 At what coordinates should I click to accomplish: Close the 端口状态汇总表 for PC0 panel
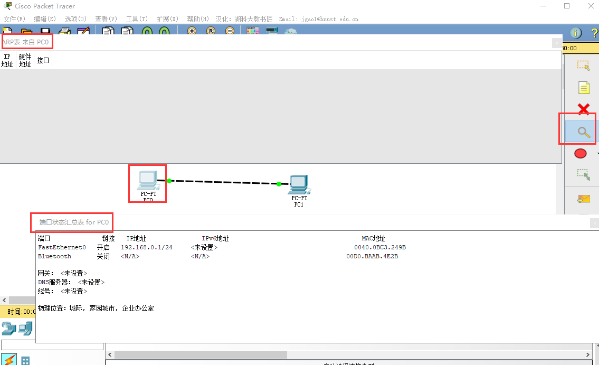point(594,223)
